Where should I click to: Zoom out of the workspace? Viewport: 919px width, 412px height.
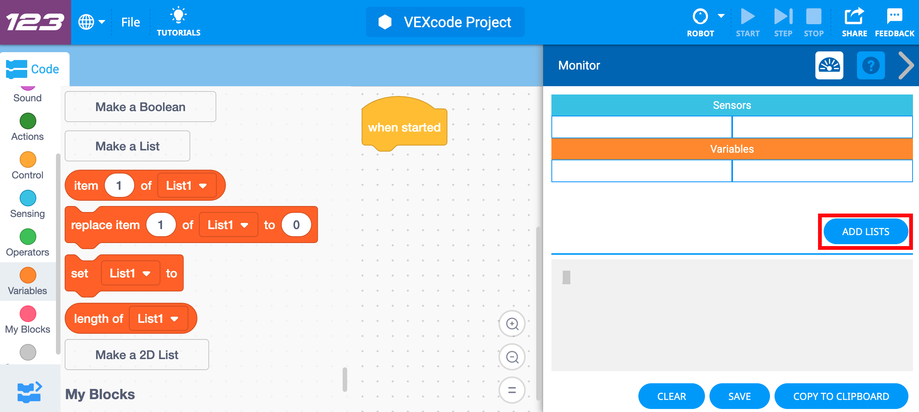click(512, 357)
